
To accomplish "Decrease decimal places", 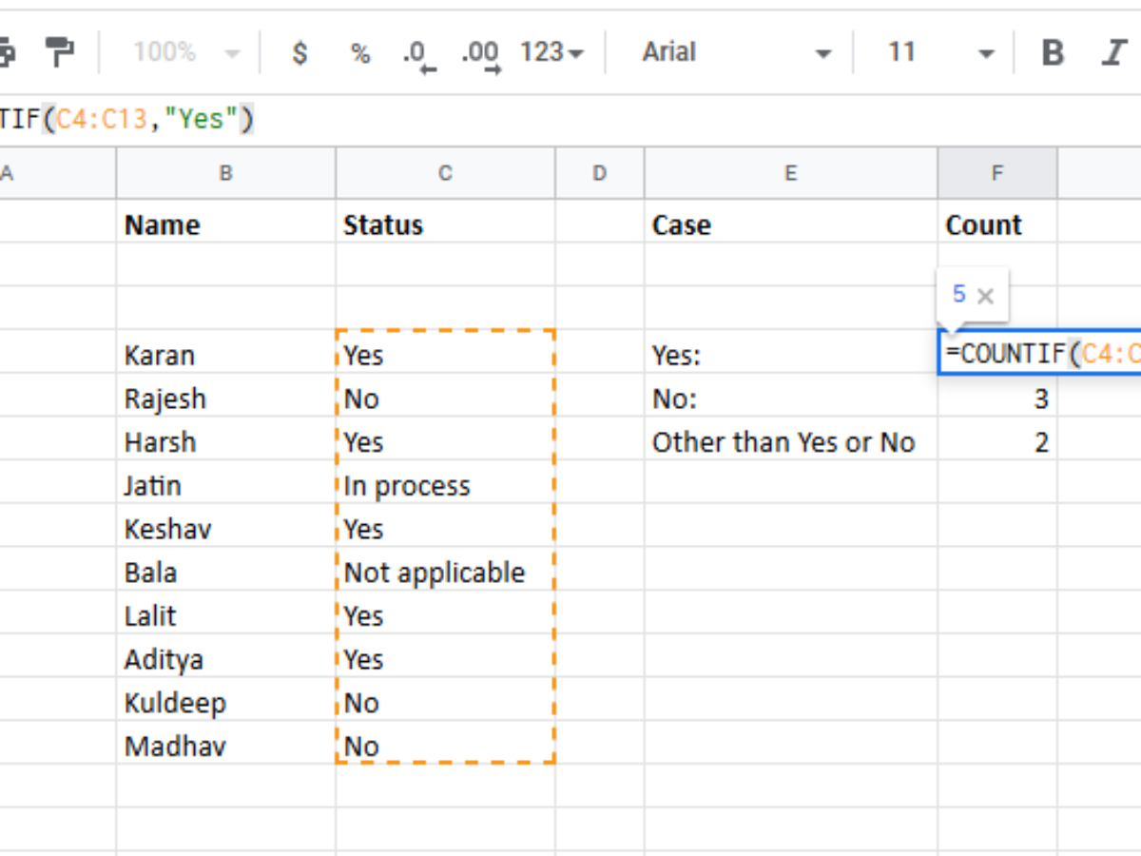I will [x=417, y=54].
